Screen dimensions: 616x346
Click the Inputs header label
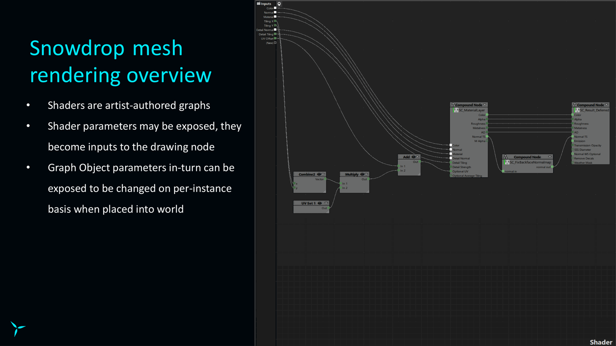tap(266, 4)
